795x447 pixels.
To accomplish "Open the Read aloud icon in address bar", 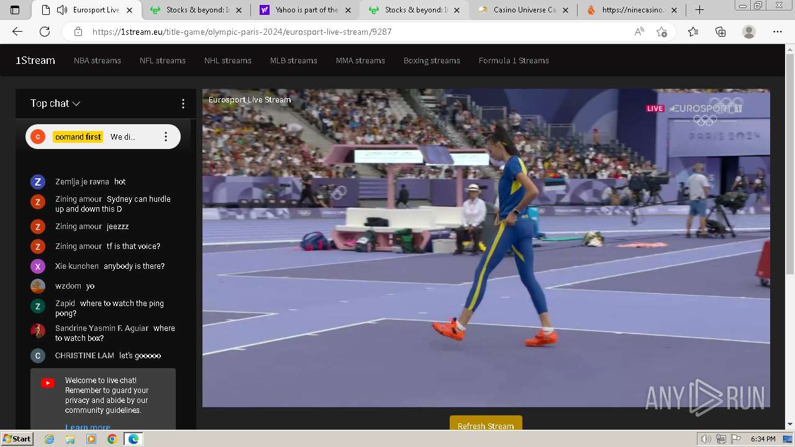I will 639,32.
